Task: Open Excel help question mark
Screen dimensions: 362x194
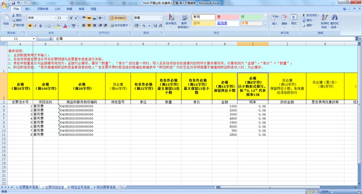Action: [x=345, y=9]
